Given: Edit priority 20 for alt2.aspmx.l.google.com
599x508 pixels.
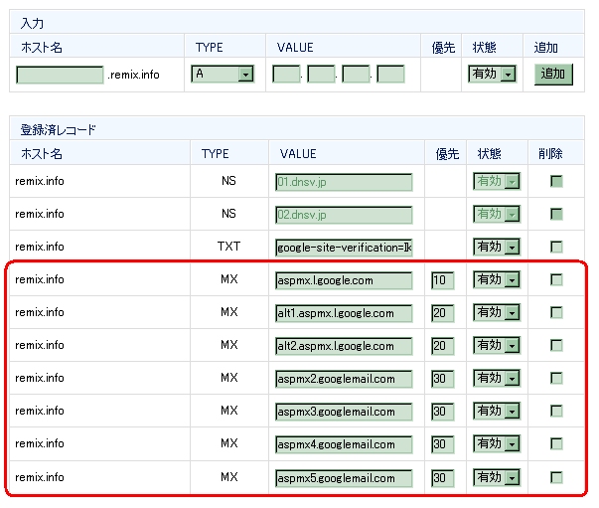Looking at the screenshot, I should point(443,346).
